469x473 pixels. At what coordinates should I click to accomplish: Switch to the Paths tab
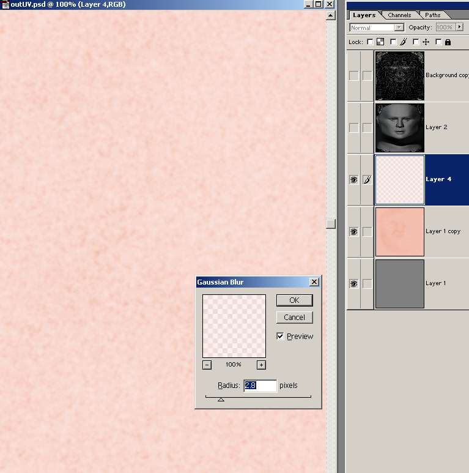pyautogui.click(x=432, y=15)
